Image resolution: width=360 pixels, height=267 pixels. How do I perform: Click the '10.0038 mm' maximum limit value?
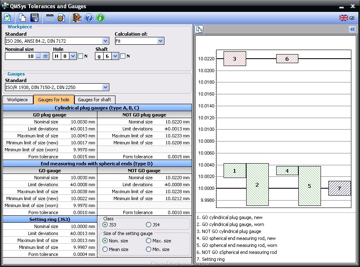[x=83, y=192]
